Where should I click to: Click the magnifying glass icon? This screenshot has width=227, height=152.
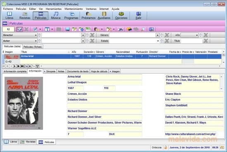(x=143, y=29)
